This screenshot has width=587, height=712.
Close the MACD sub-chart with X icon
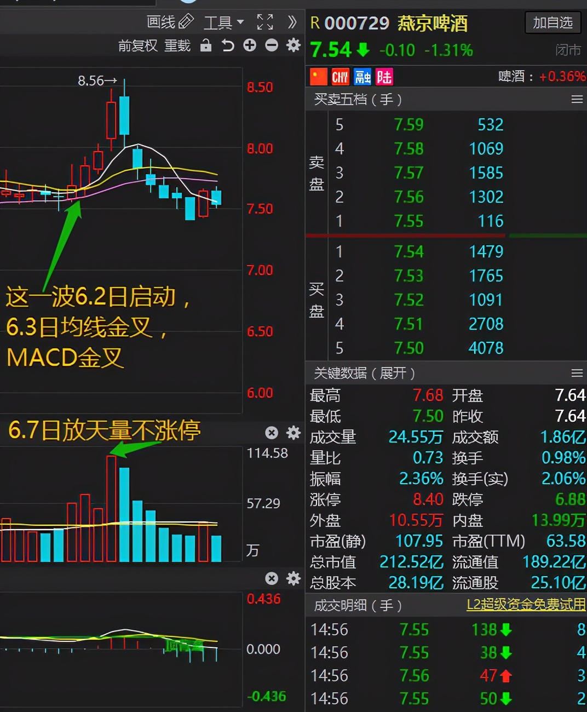tap(272, 578)
